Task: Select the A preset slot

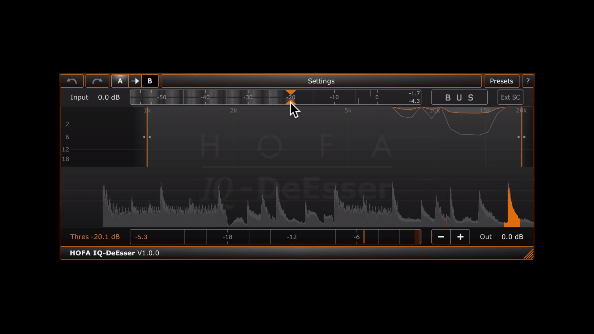Action: (120, 81)
